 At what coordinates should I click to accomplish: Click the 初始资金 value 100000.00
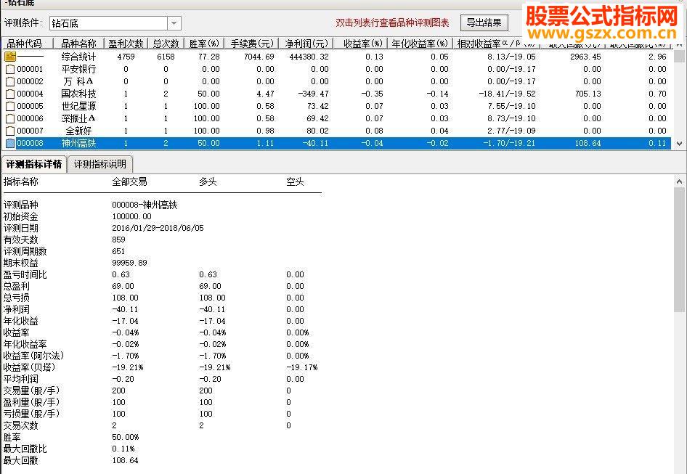click(131, 216)
